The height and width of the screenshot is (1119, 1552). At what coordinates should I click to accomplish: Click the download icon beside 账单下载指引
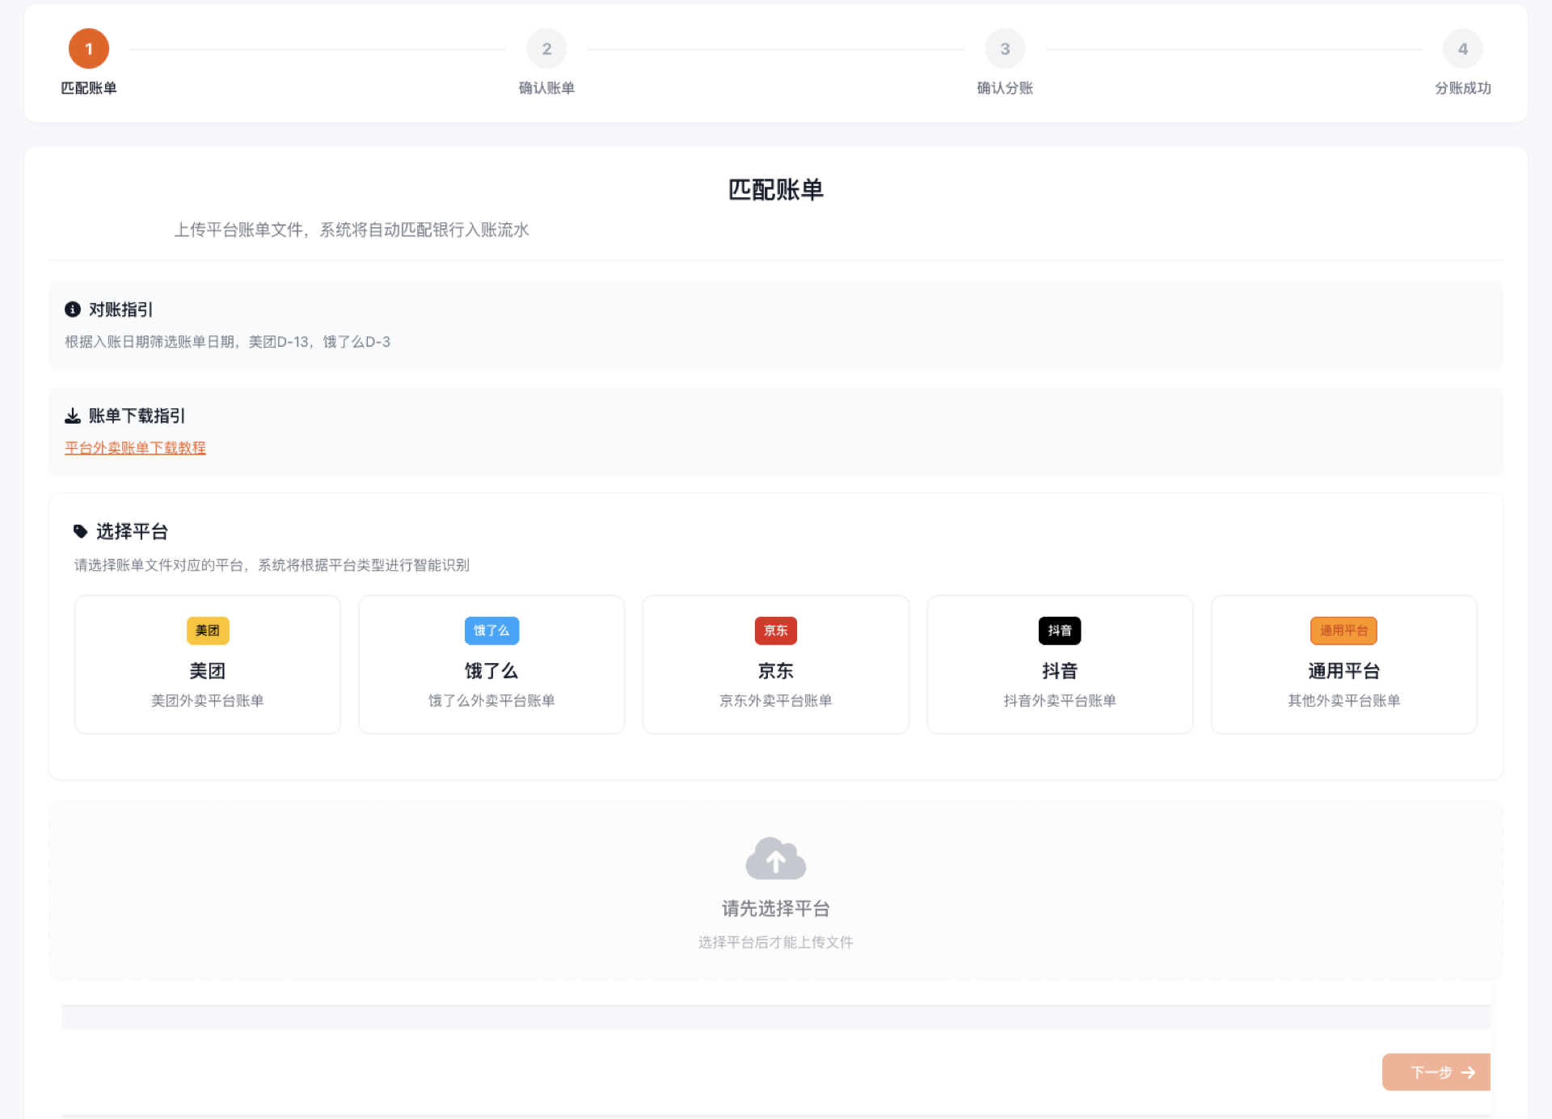[73, 416]
